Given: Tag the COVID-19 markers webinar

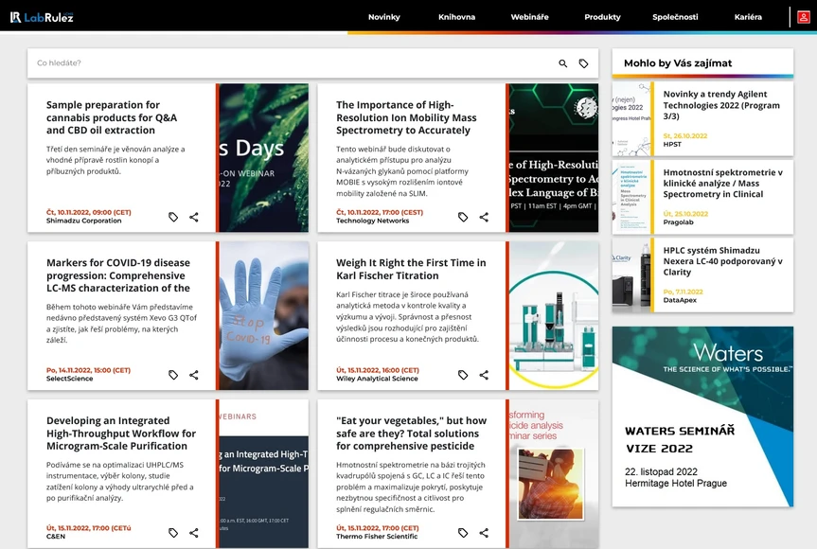Looking at the screenshot, I should tap(173, 375).
